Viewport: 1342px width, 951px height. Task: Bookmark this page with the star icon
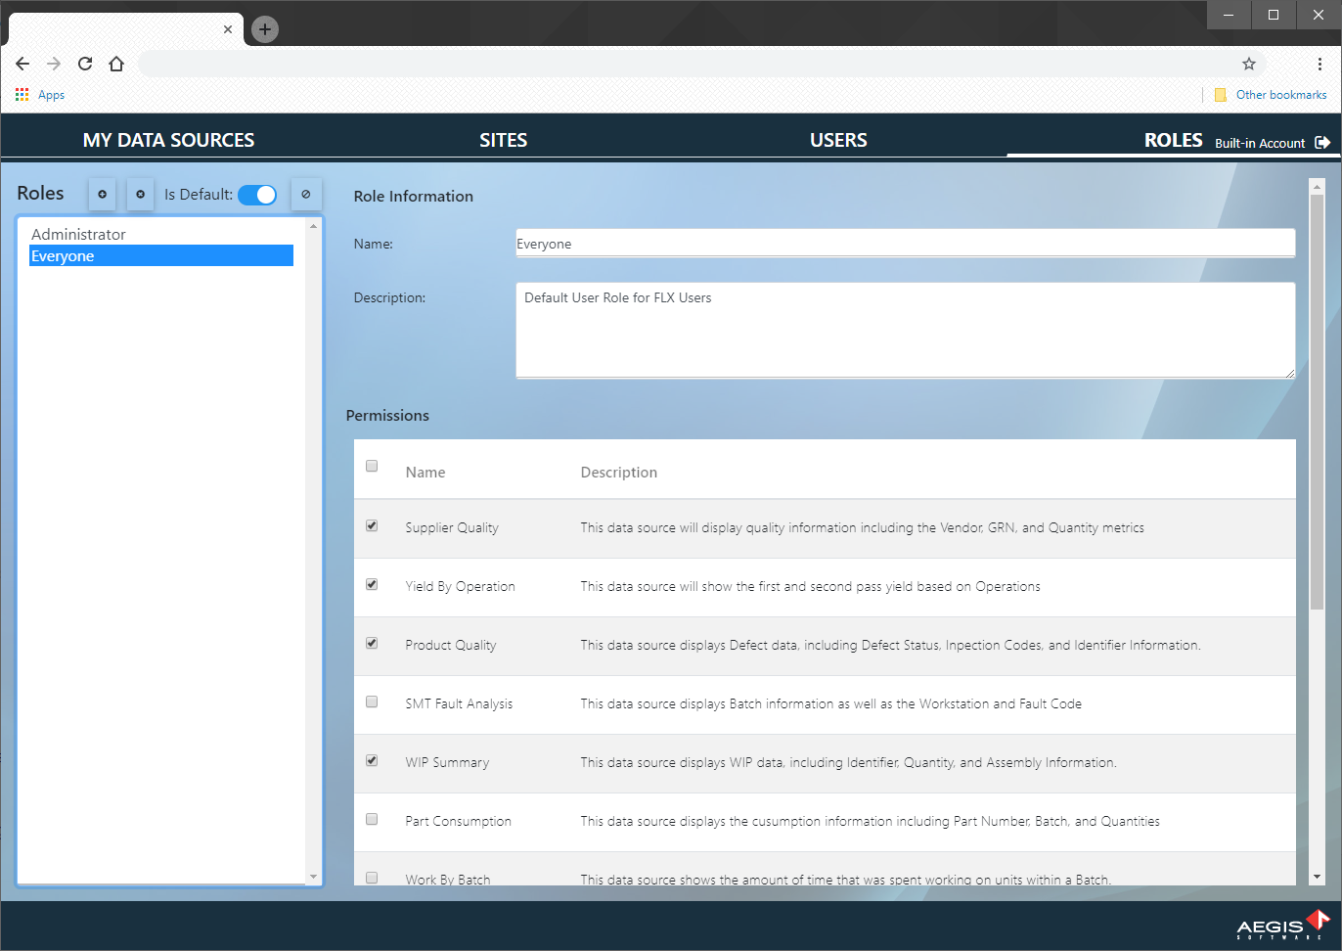(1249, 63)
